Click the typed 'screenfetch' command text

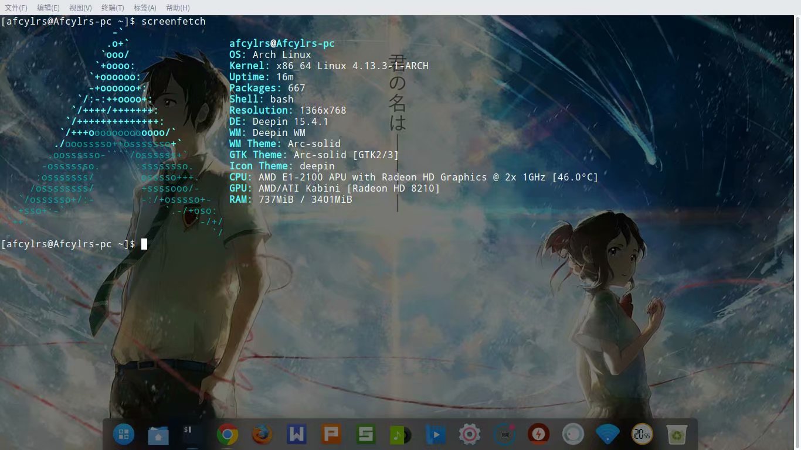click(x=174, y=21)
